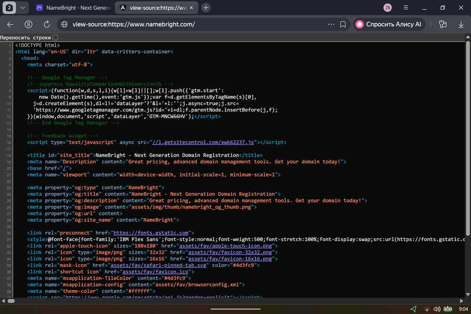Click the End Google Tag Manager comment
The width and height of the screenshot is (471, 314).
click(73, 123)
